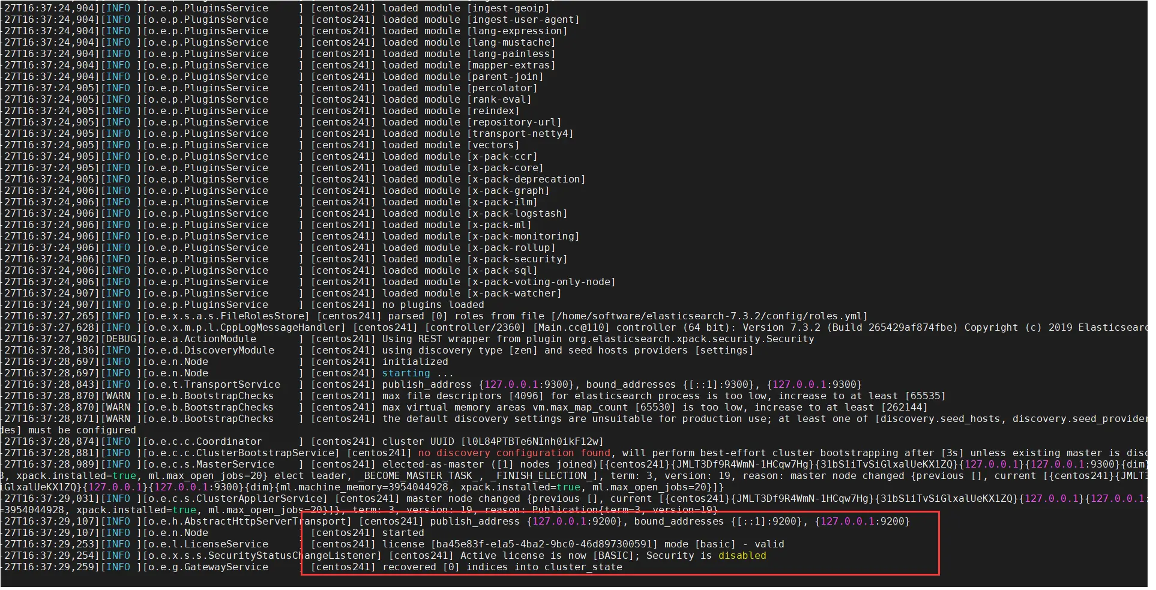1156x590 pixels.
Task: Click the "no plugins loaded" message
Action: click(x=433, y=305)
